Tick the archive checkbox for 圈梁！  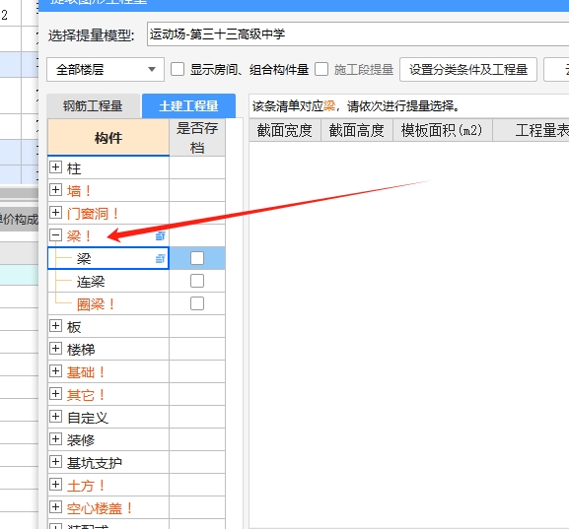197,303
